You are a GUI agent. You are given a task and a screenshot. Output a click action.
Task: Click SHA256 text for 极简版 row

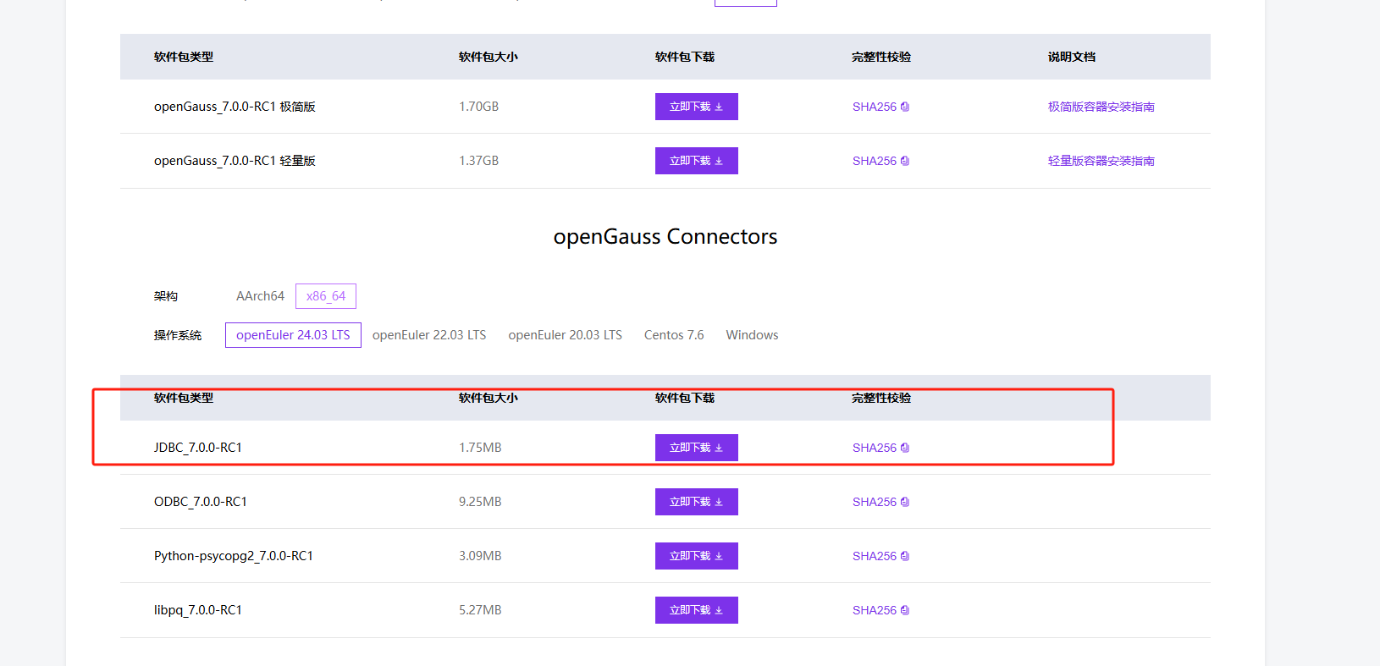[x=874, y=107]
